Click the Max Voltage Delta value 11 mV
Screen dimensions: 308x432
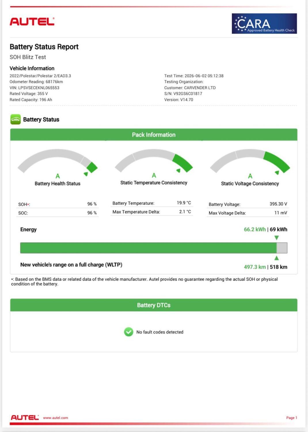click(x=281, y=213)
